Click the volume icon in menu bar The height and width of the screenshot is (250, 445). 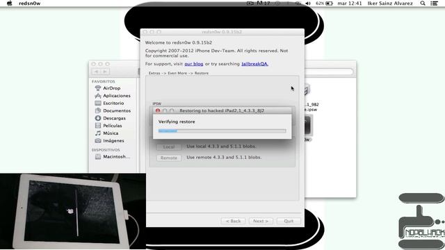click(308, 3)
